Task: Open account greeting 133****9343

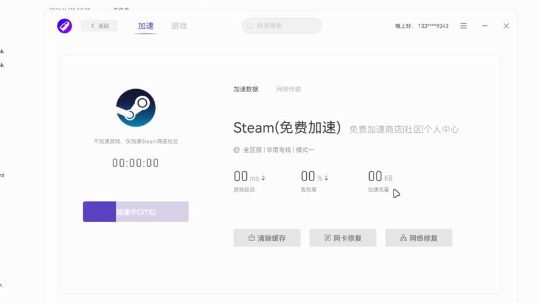Action: [422, 26]
